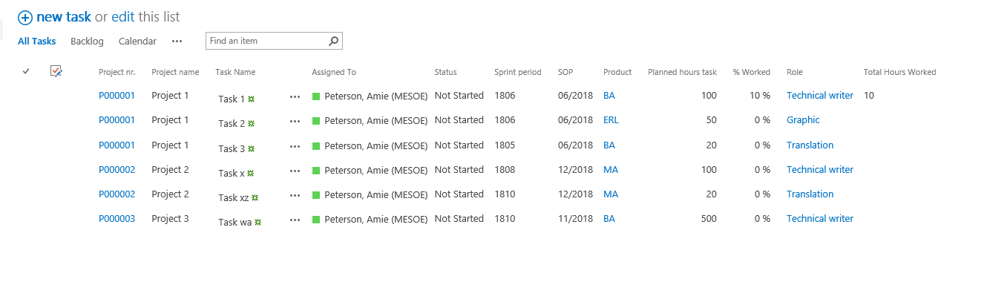Click in the Find an item search box
The height and width of the screenshot is (299, 984).
[267, 42]
